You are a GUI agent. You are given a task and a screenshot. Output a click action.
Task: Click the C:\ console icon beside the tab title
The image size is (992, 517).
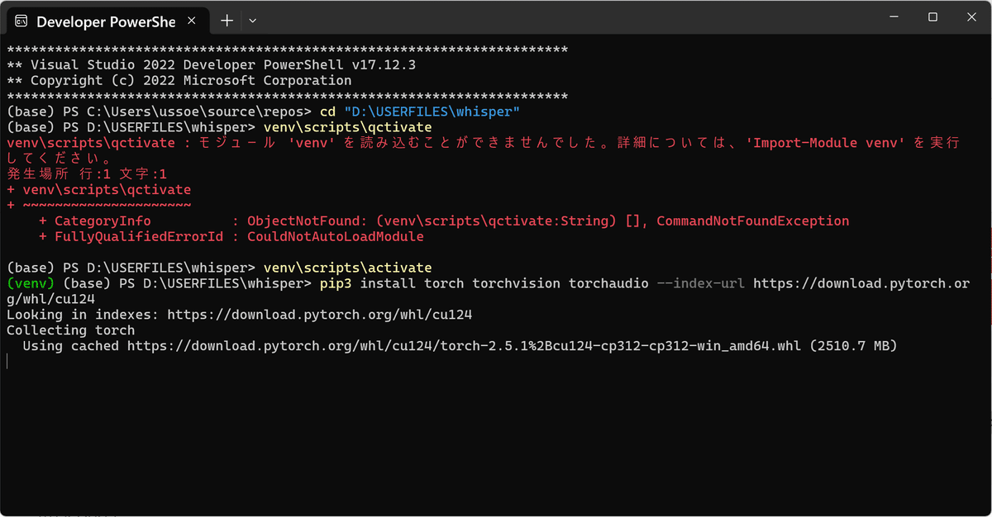[21, 20]
